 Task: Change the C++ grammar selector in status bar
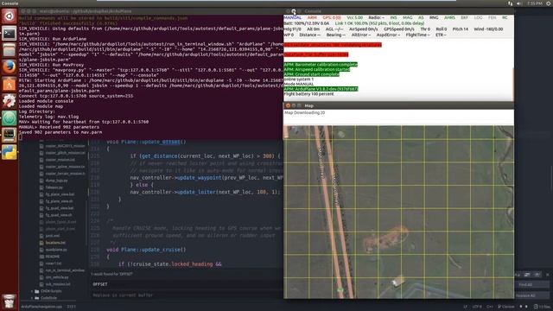click(490, 307)
